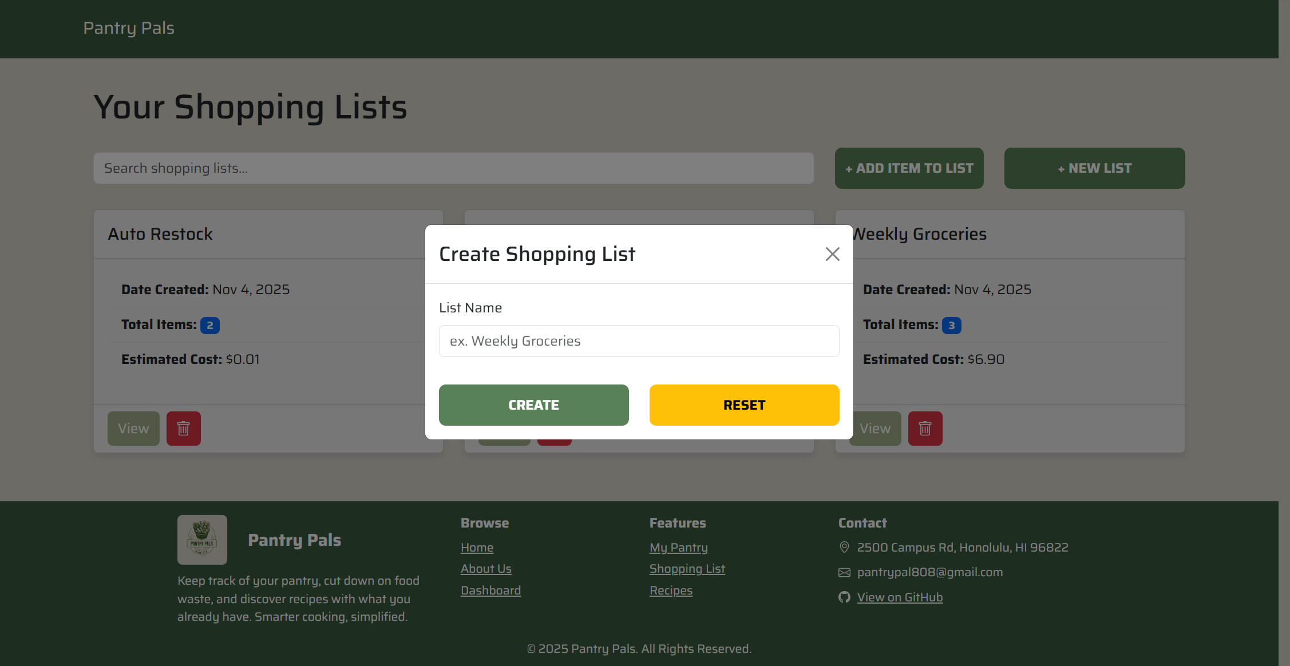The height and width of the screenshot is (666, 1290).
Task: Open the Home page from the footer
Action: [477, 548]
